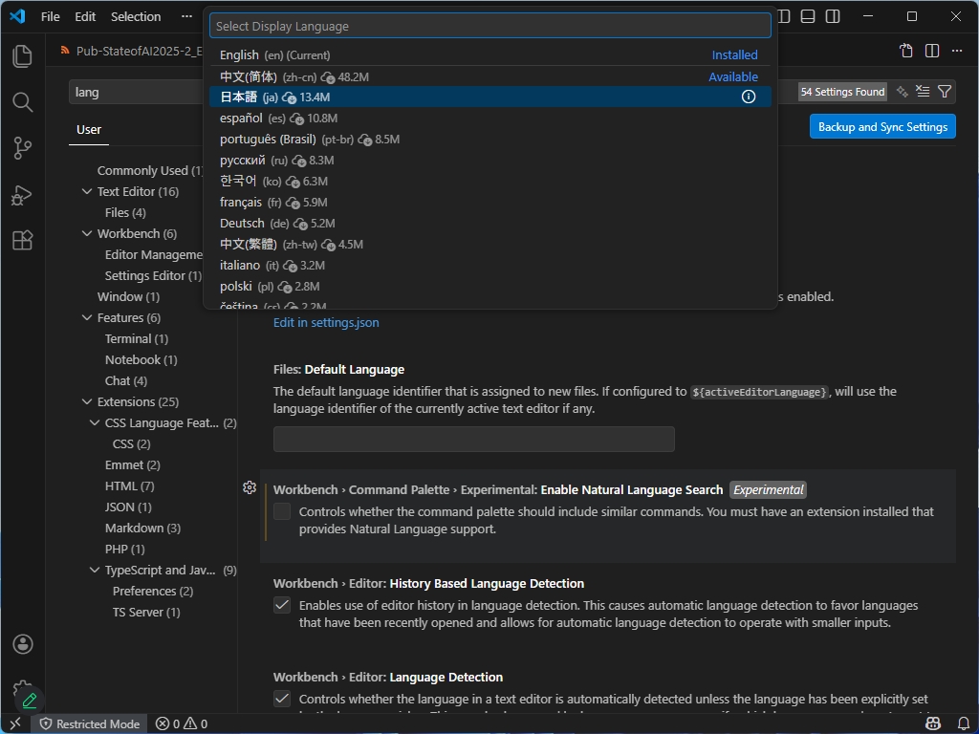This screenshot has width=979, height=734.
Task: Click Backup and Sync Settings button
Action: click(881, 125)
